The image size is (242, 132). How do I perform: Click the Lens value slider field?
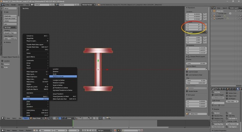[x=196, y=63]
